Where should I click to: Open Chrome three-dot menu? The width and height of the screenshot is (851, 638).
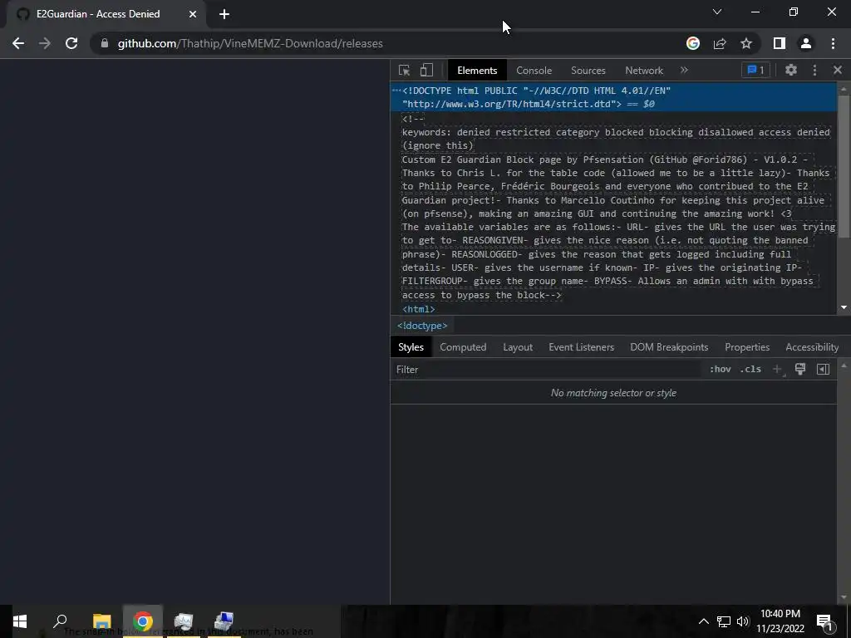click(x=833, y=43)
